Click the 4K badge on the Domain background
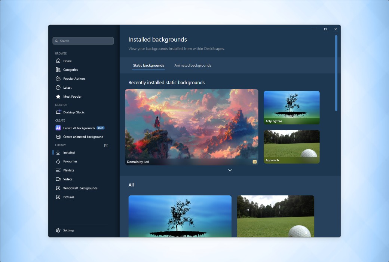The width and height of the screenshot is (389, 262). pyautogui.click(x=255, y=162)
